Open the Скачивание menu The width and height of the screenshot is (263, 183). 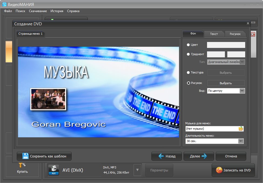38,11
